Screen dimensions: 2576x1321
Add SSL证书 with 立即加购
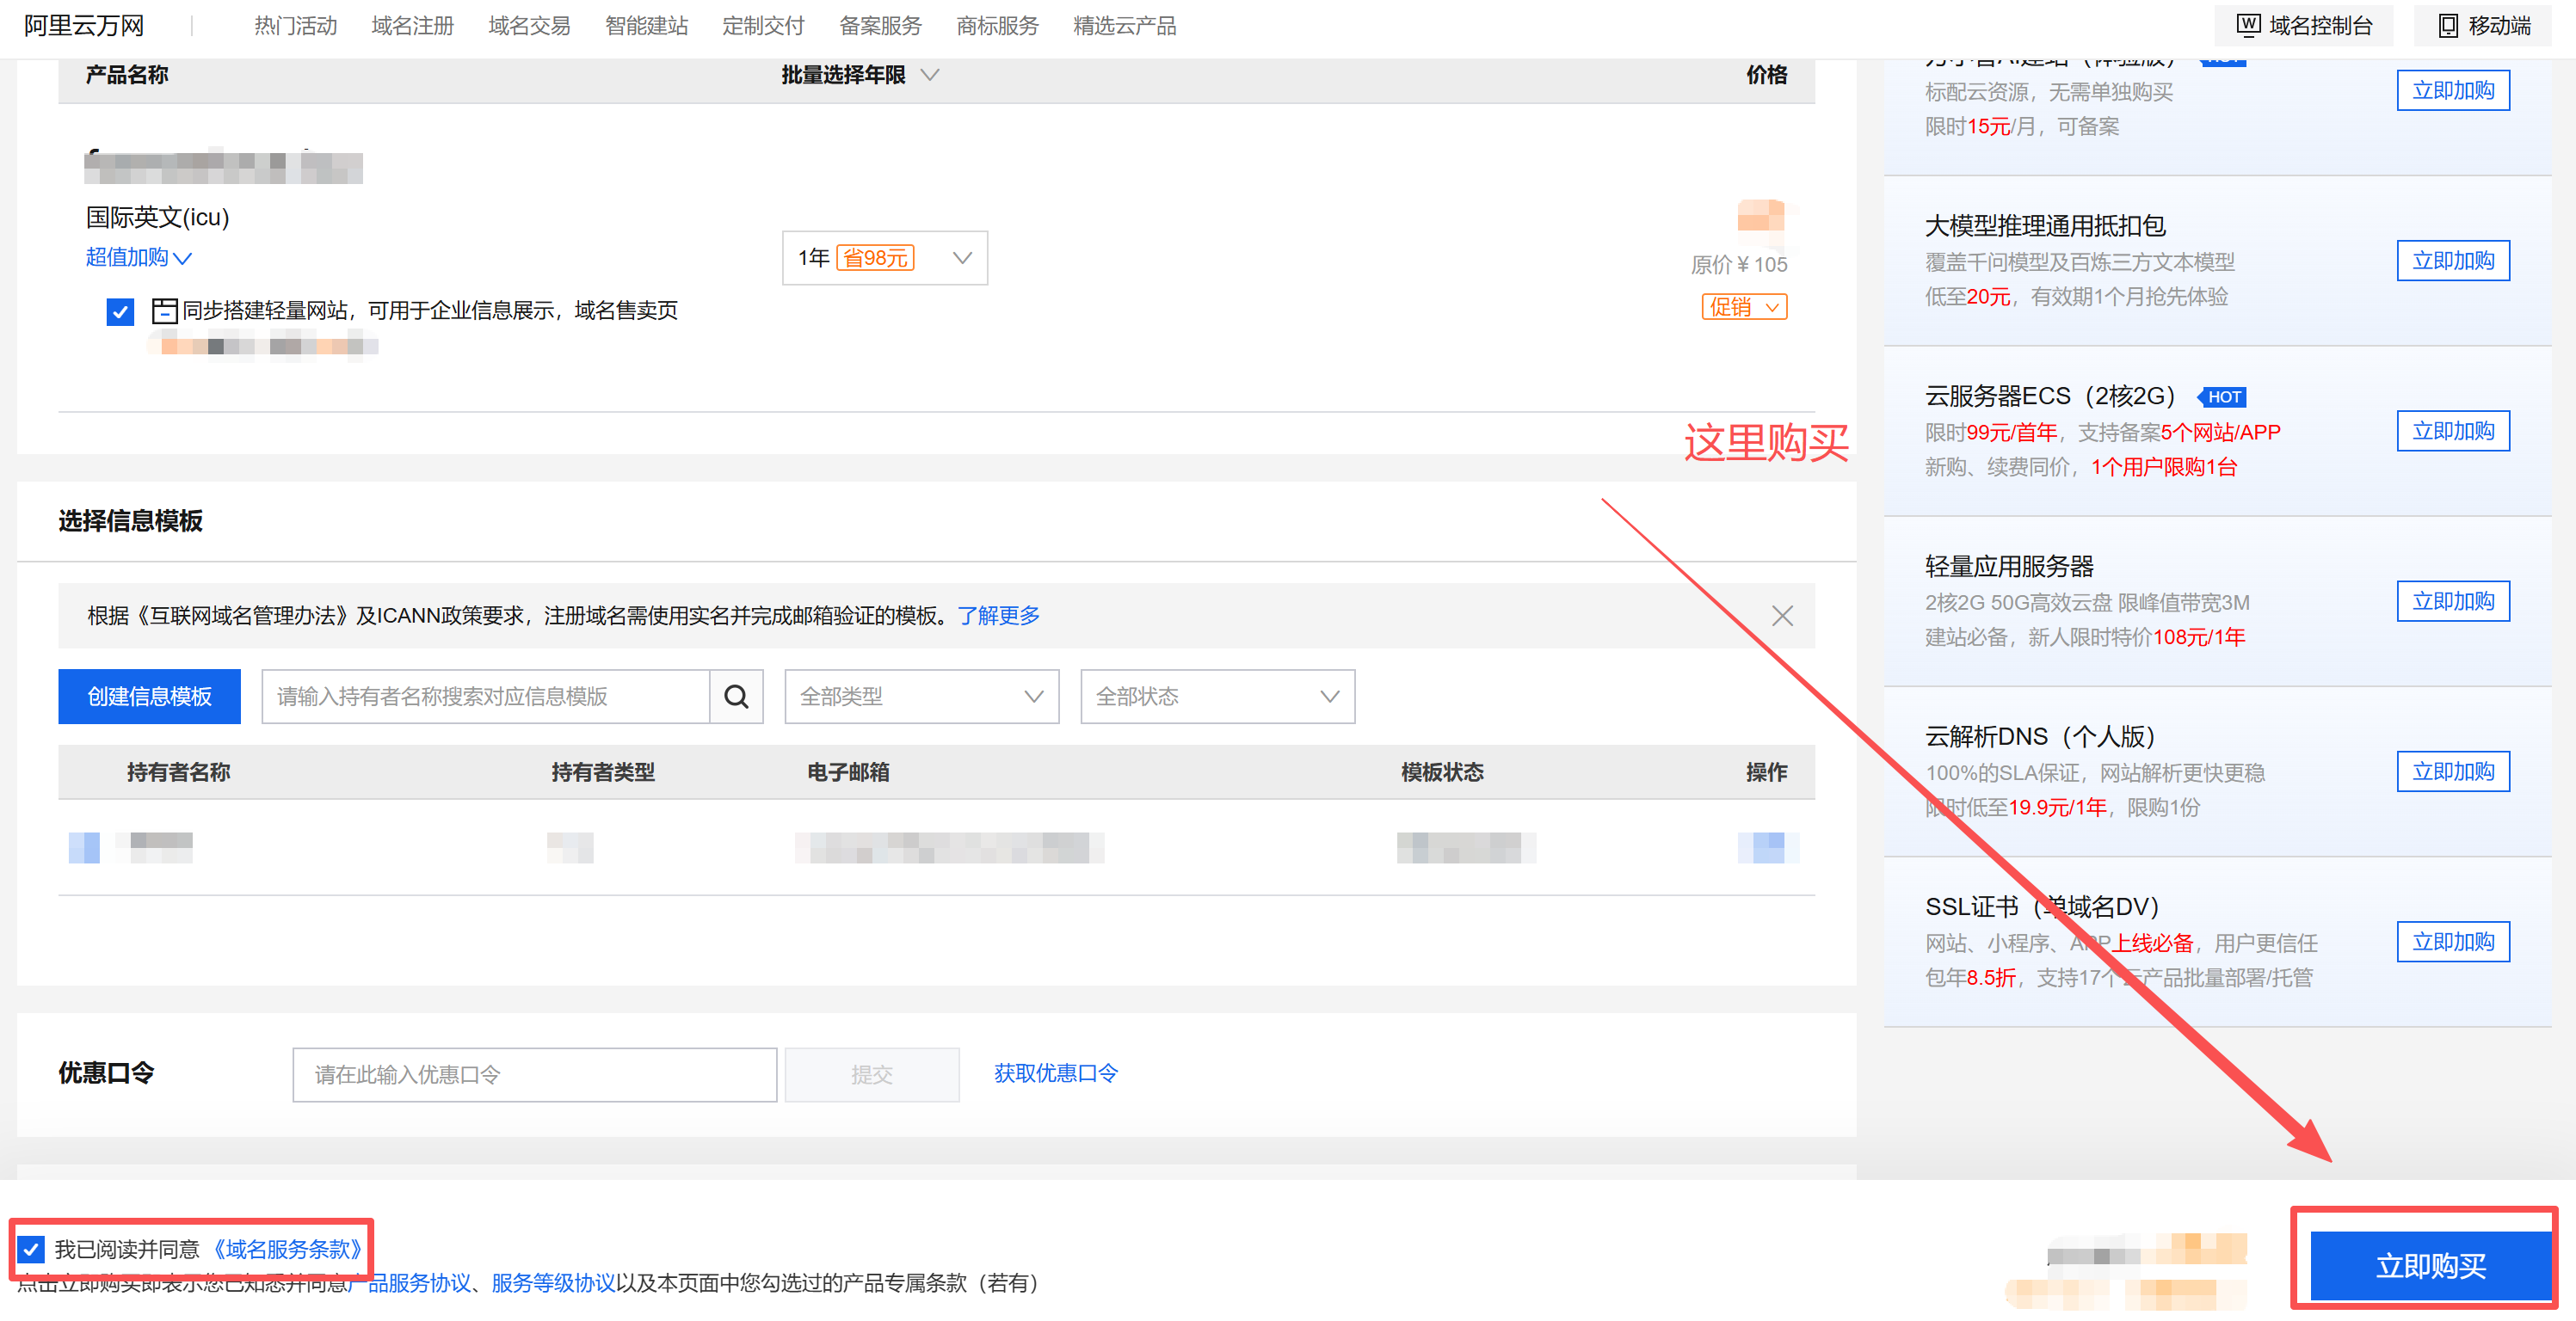click(x=2453, y=943)
